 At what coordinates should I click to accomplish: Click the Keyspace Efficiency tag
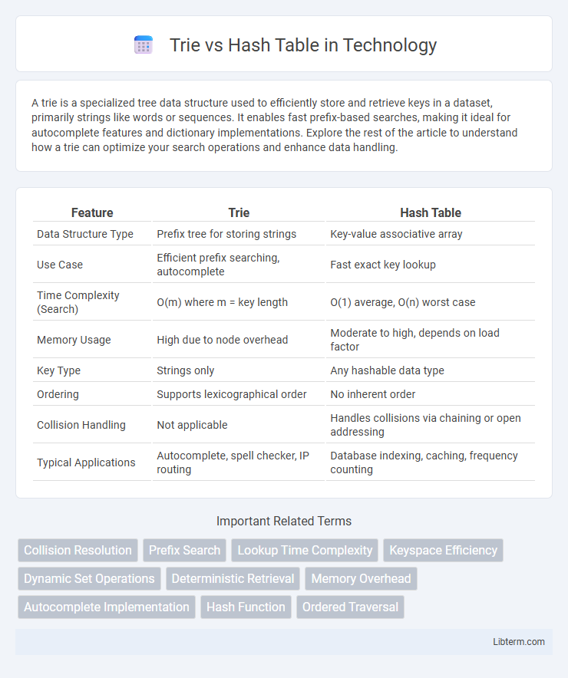pos(443,550)
